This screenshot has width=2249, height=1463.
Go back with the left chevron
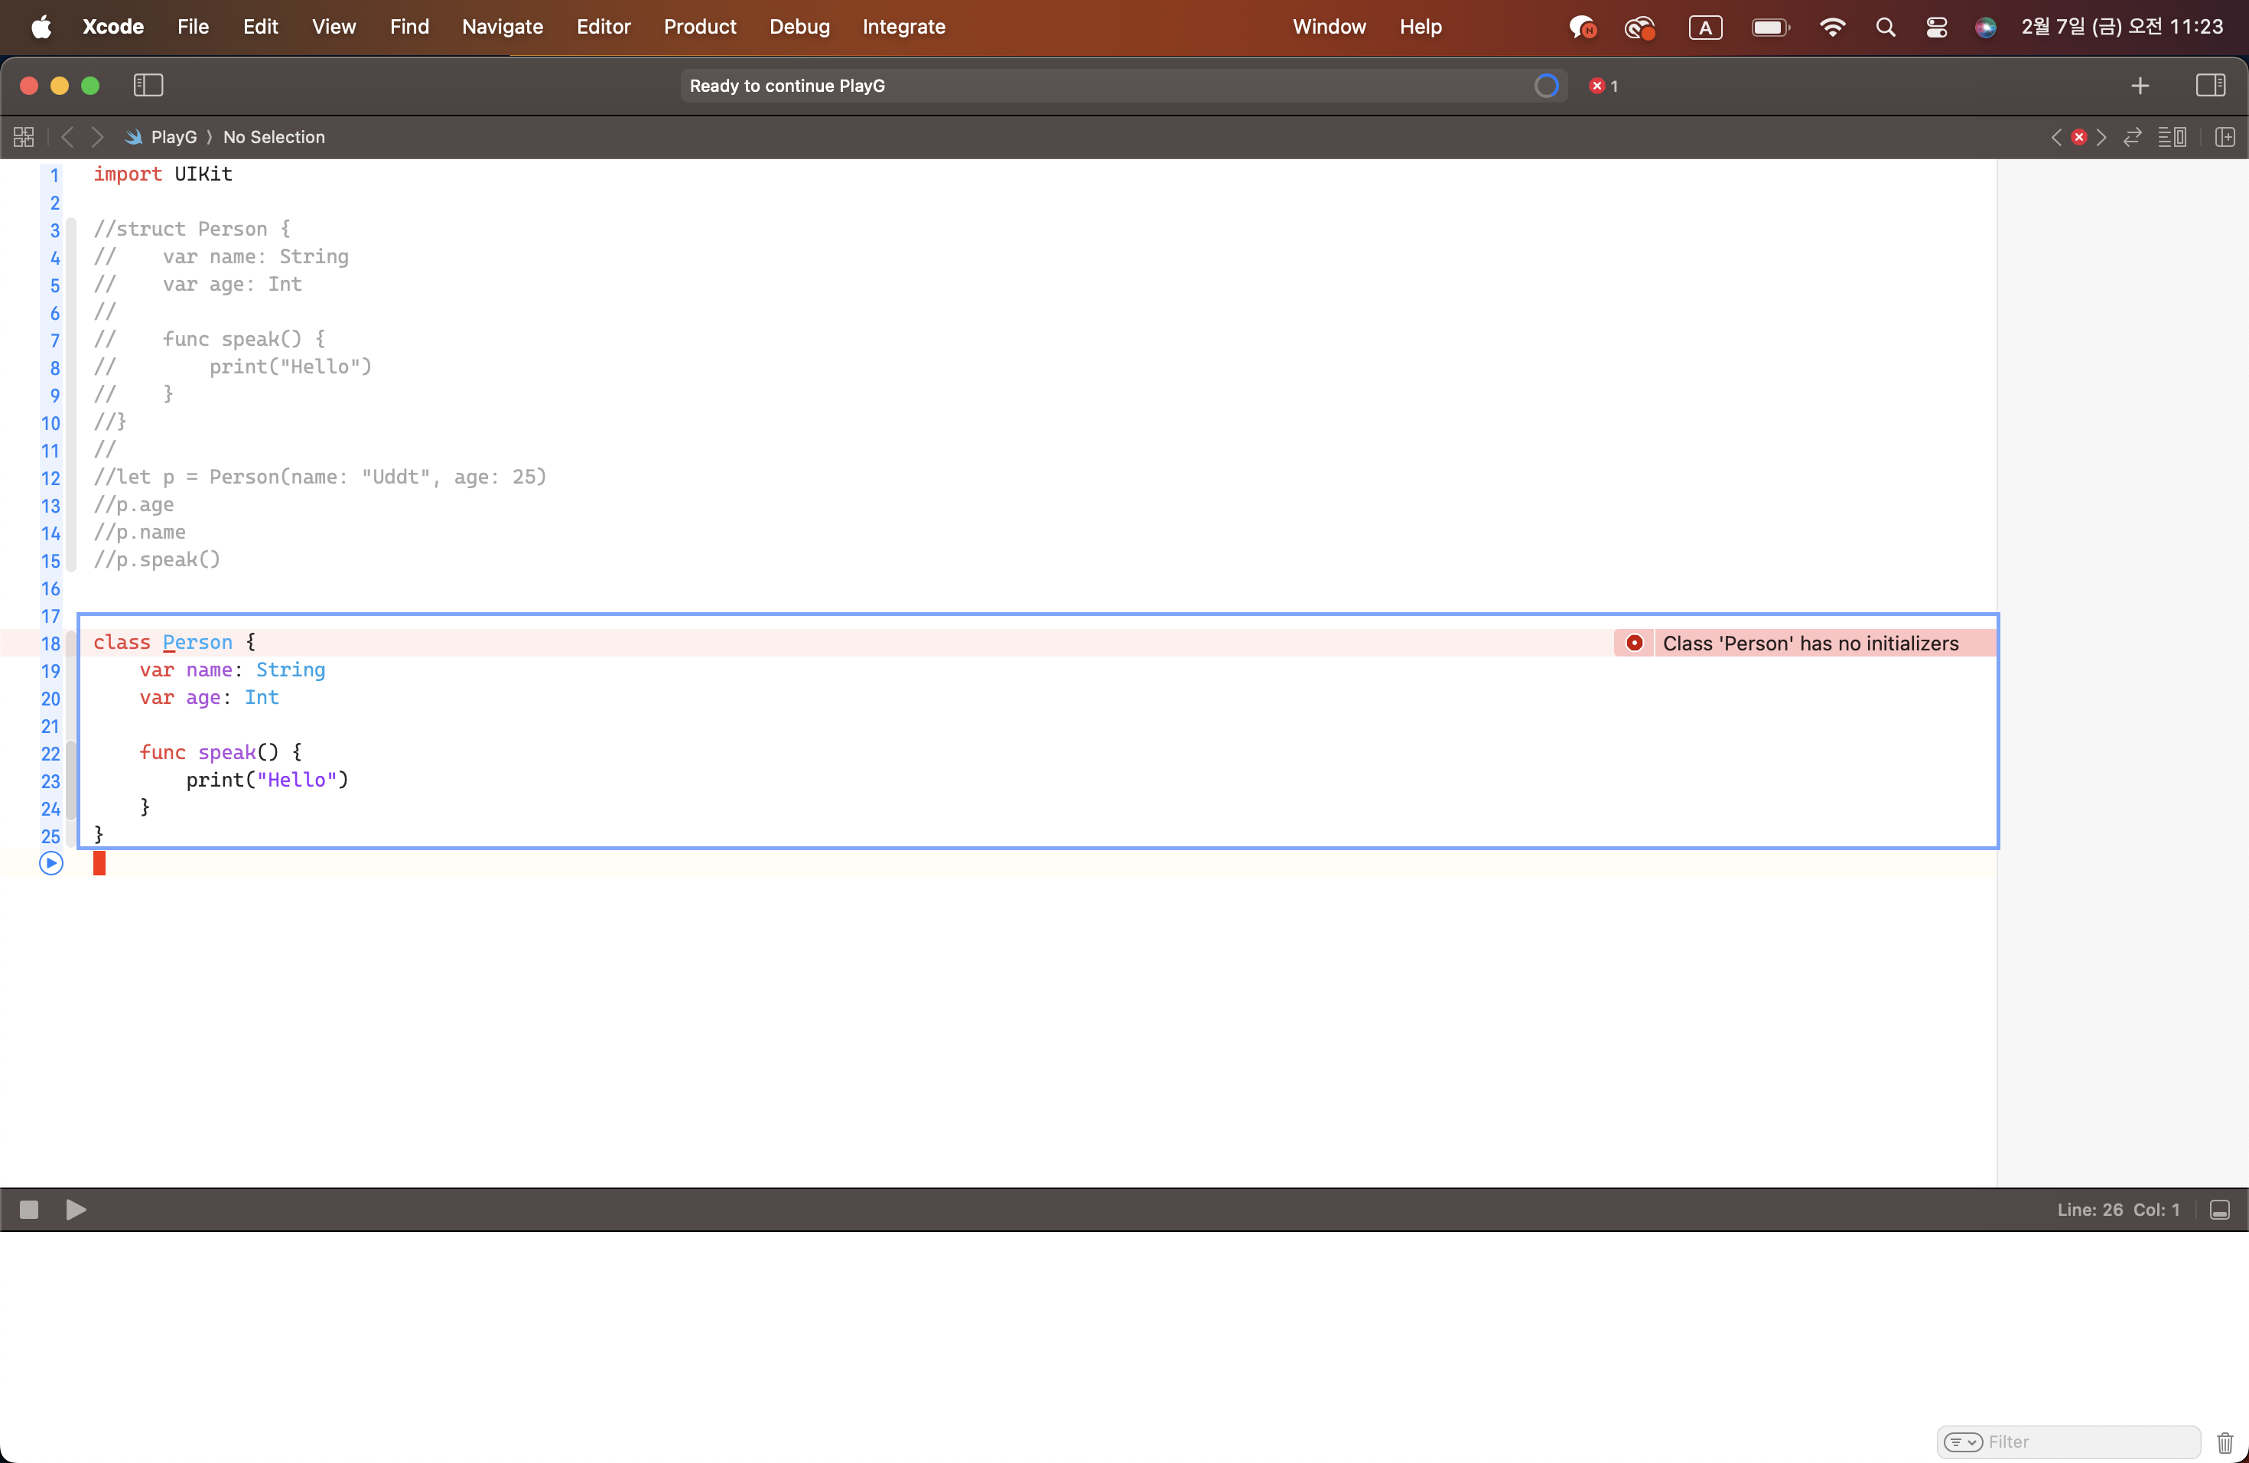point(67,137)
